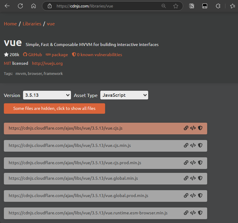The height and width of the screenshot is (223, 238).
Task: Copy script tag icon for vue.cjs.min.js
Action: [193, 146]
